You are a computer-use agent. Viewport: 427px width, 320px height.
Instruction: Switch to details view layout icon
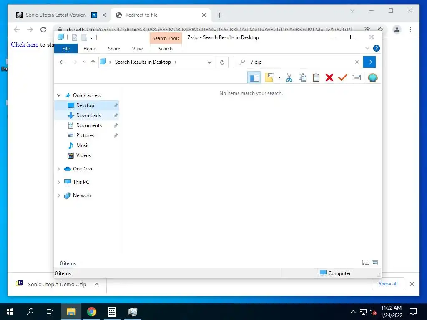coord(365,263)
